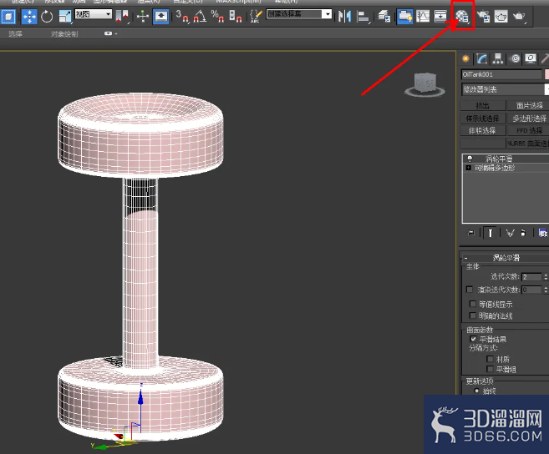Click the 多边形选择 modifier button
The width and height of the screenshot is (549, 454).
528,119
